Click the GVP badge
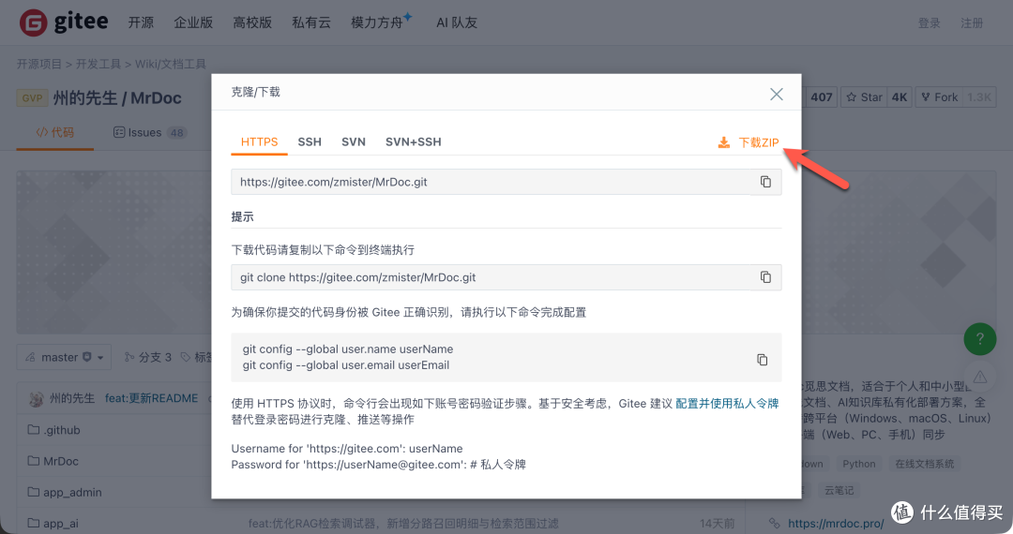This screenshot has width=1013, height=534. (x=32, y=98)
